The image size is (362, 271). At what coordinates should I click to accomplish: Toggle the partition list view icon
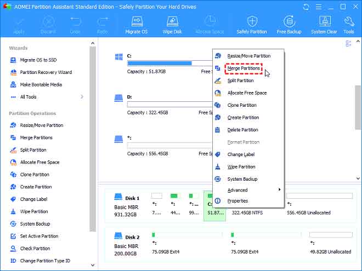[348, 43]
